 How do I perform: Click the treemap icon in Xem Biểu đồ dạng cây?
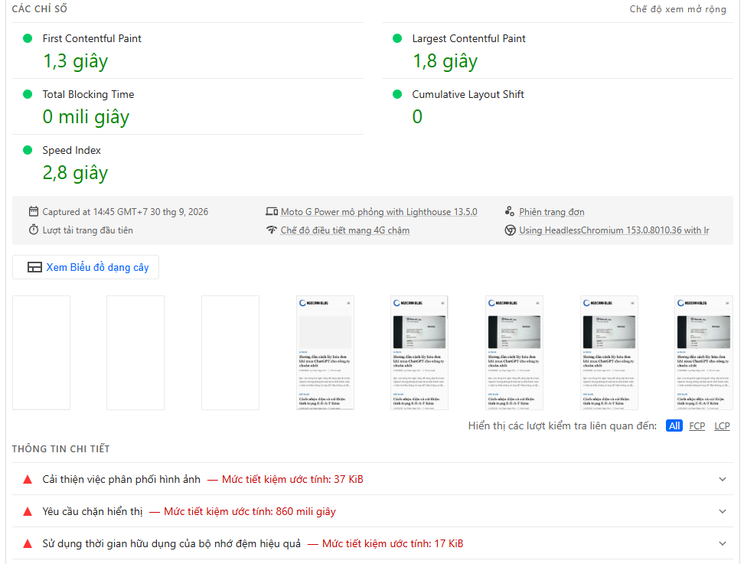point(34,267)
